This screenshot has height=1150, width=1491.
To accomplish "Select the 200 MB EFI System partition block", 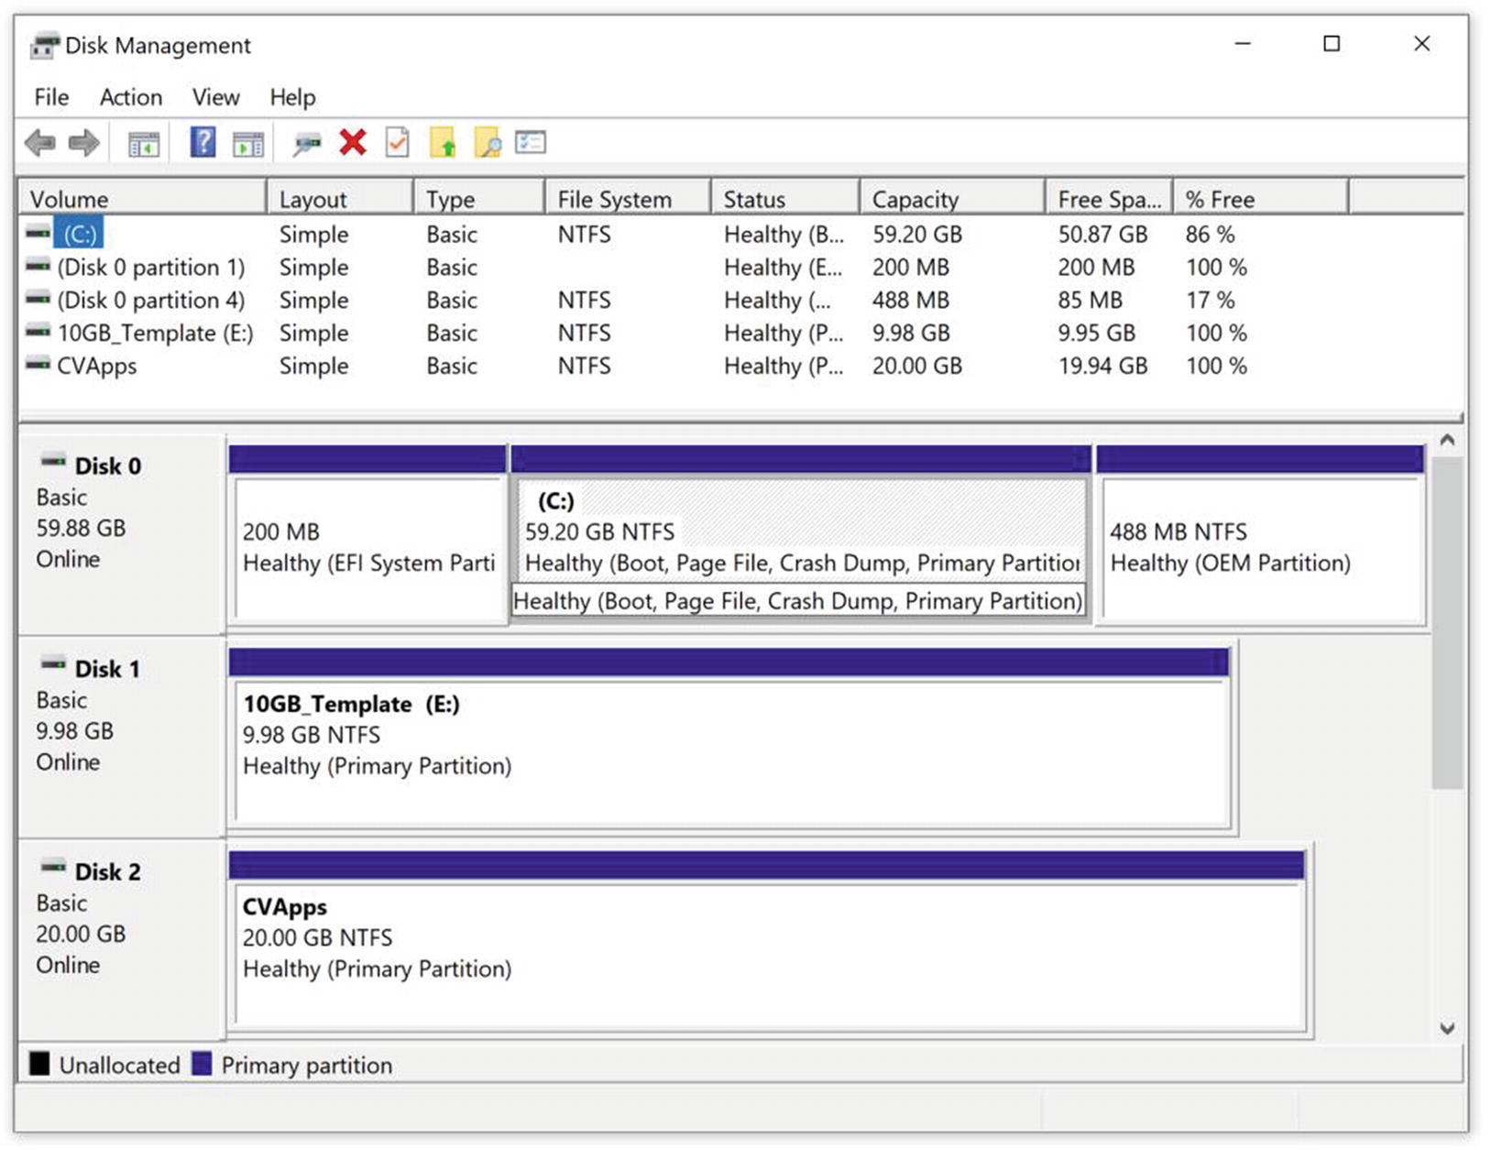I will (367, 535).
